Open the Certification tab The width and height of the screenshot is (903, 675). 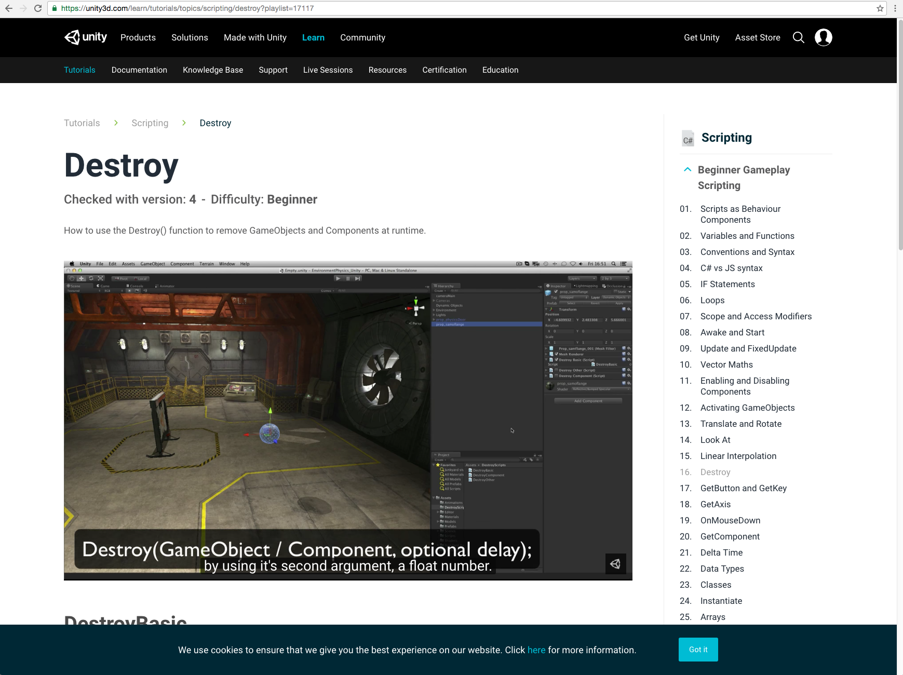click(444, 70)
